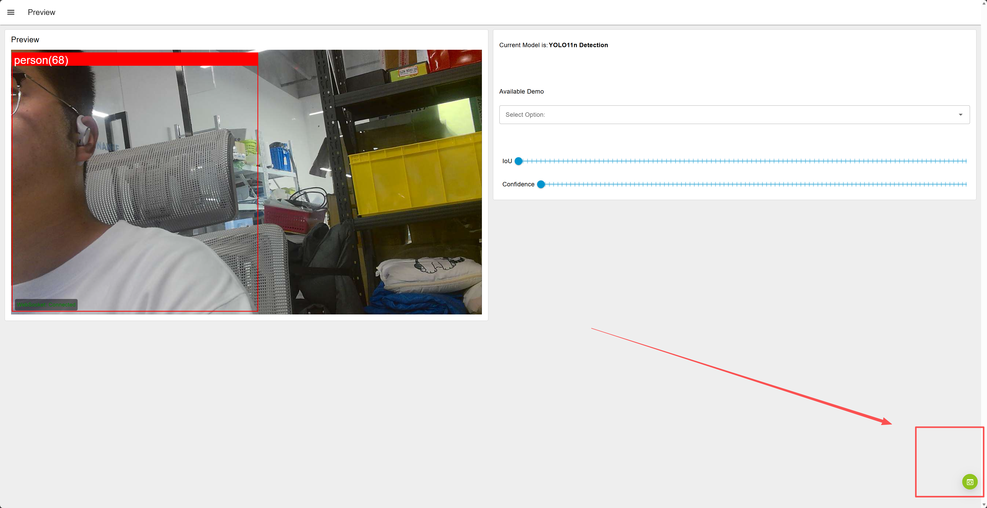The image size is (987, 508).
Task: Click the IoU label text
Action: [507, 161]
